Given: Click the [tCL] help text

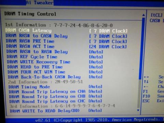Looking at the screenshot, I should coord(156,15).
